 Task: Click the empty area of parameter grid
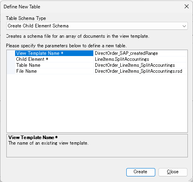coord(97,103)
